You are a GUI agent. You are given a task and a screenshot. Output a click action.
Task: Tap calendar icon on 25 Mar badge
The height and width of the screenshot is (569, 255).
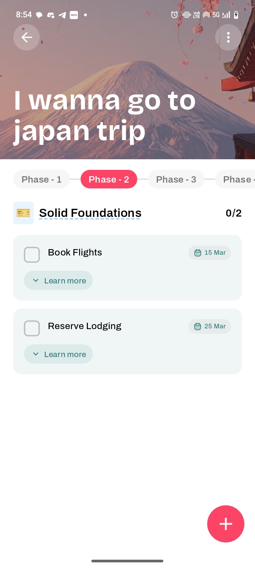[198, 326]
